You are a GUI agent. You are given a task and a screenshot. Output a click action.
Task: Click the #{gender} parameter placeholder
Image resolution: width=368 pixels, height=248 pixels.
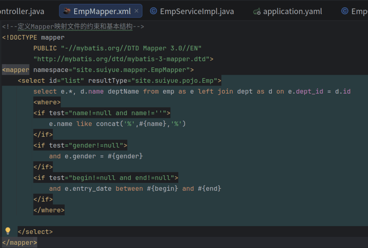coord(125,156)
